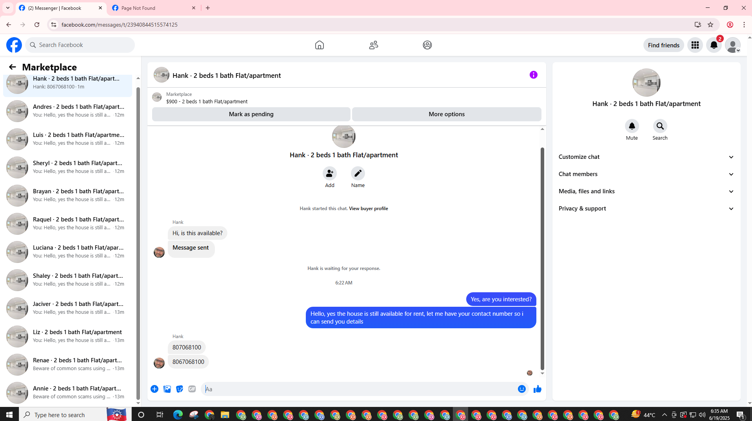The image size is (752, 421).
Task: Expand Media, files and links section
Action: pos(646,191)
